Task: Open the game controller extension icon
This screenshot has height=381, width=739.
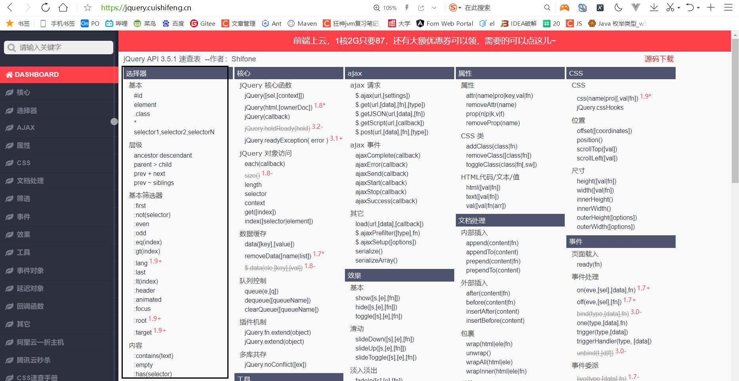Action: 564,8
